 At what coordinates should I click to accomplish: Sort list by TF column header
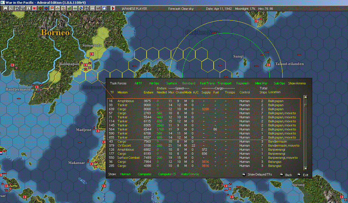click(x=112, y=92)
